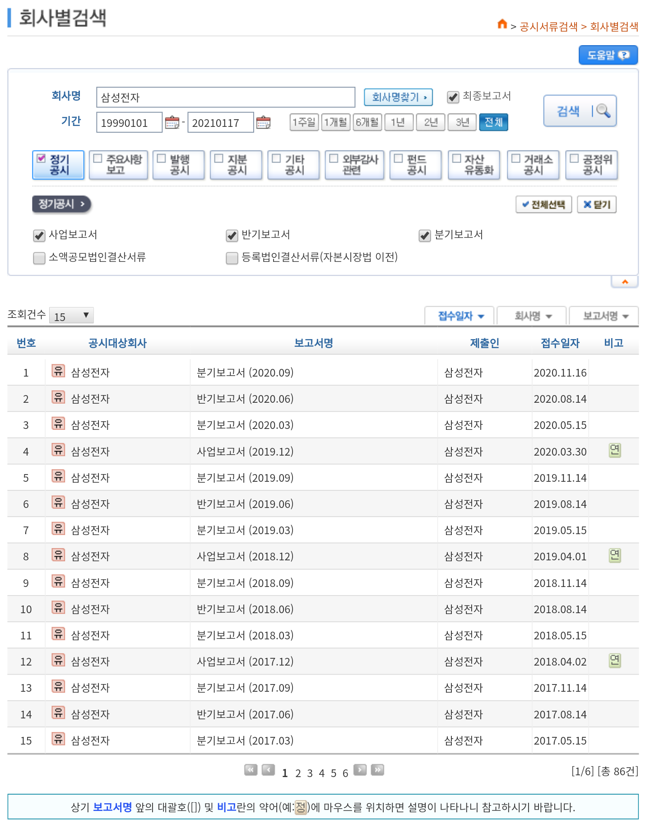This screenshot has width=650, height=829.
Task: Select the 1주일 period
Action: pos(304,122)
